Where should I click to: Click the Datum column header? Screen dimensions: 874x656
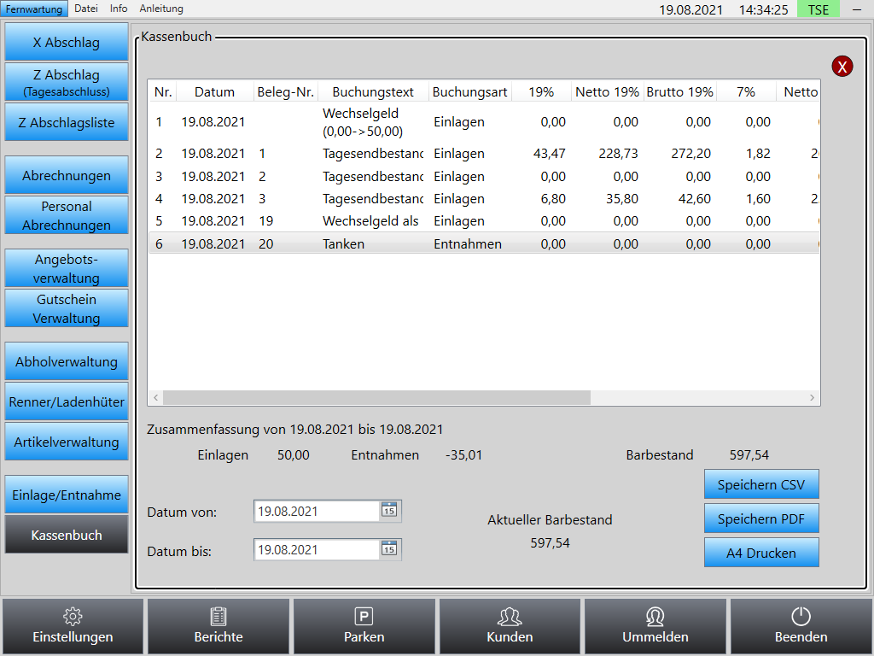214,92
